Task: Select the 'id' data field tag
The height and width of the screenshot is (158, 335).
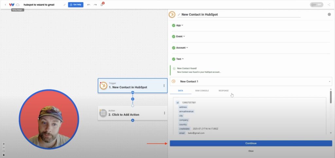Action: pos(177,103)
